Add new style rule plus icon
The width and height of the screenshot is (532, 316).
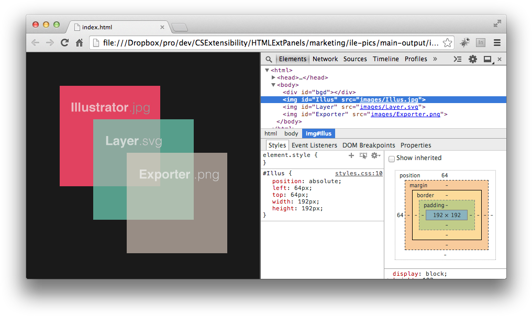click(x=351, y=155)
